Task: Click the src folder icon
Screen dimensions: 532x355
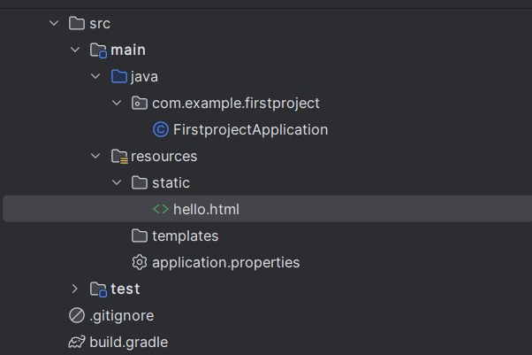Action: 76,24
